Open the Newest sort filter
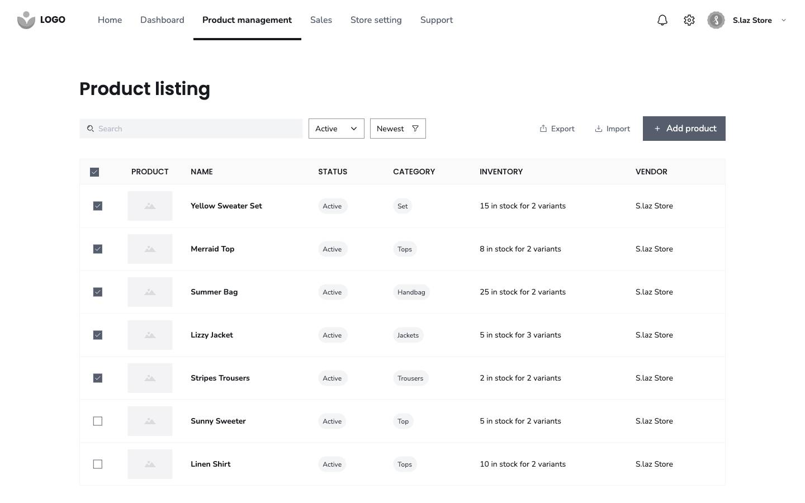 point(397,129)
